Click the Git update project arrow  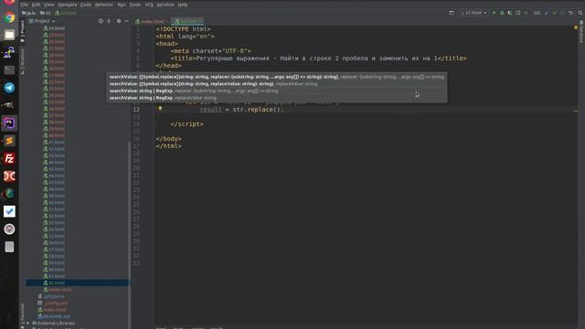click(547, 13)
